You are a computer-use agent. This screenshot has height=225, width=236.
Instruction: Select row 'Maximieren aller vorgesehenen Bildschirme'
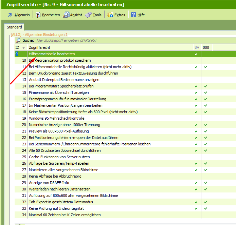pyautogui.click(x=125, y=170)
